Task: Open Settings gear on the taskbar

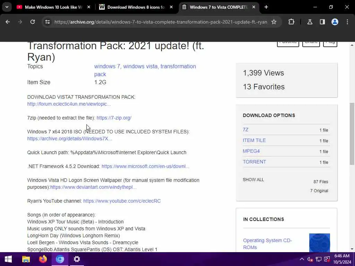Action: (77, 259)
